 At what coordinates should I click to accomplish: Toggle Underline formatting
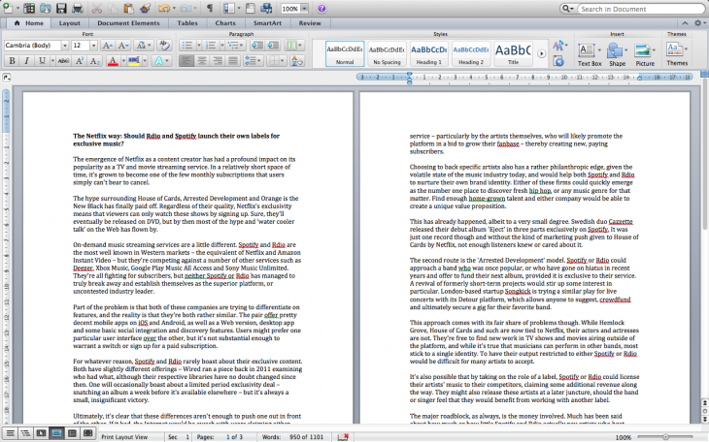pyautogui.click(x=42, y=60)
